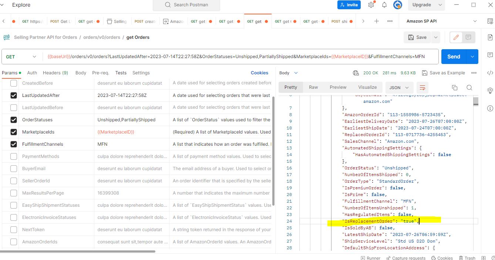
Task: Click the Send button
Action: click(x=454, y=56)
